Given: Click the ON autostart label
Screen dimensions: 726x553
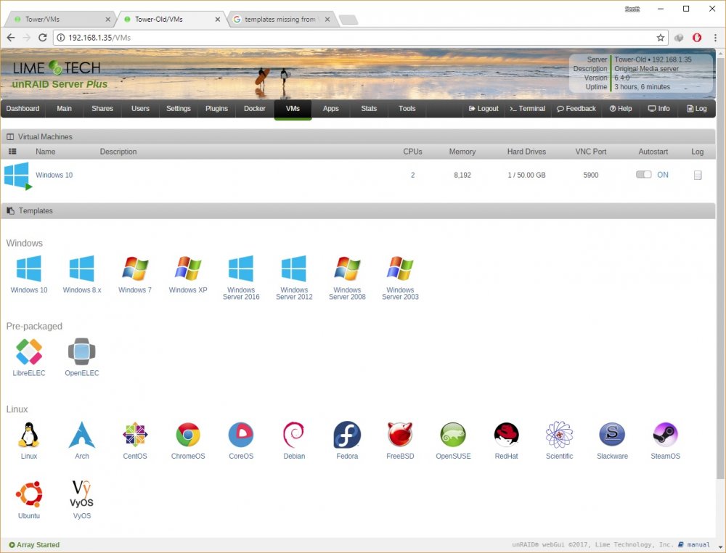Looking at the screenshot, I should pyautogui.click(x=663, y=175).
